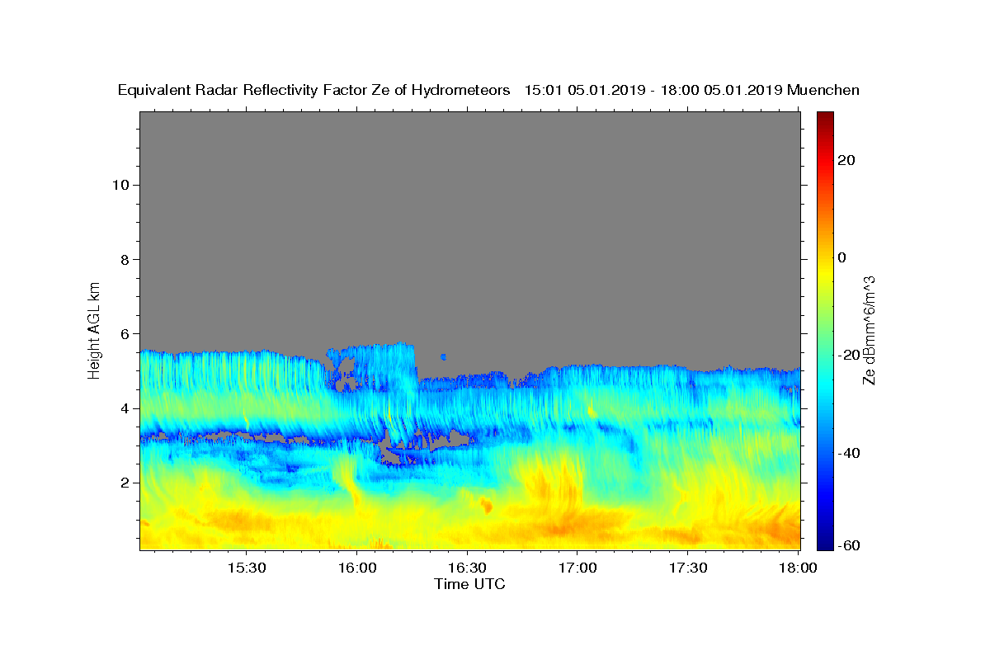Screen dimensions: 990x660
Task: Click the dark red top of the colorbar
Action: click(x=825, y=118)
